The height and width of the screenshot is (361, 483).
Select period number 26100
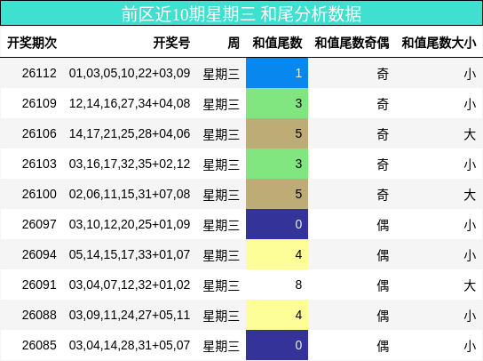pos(39,195)
